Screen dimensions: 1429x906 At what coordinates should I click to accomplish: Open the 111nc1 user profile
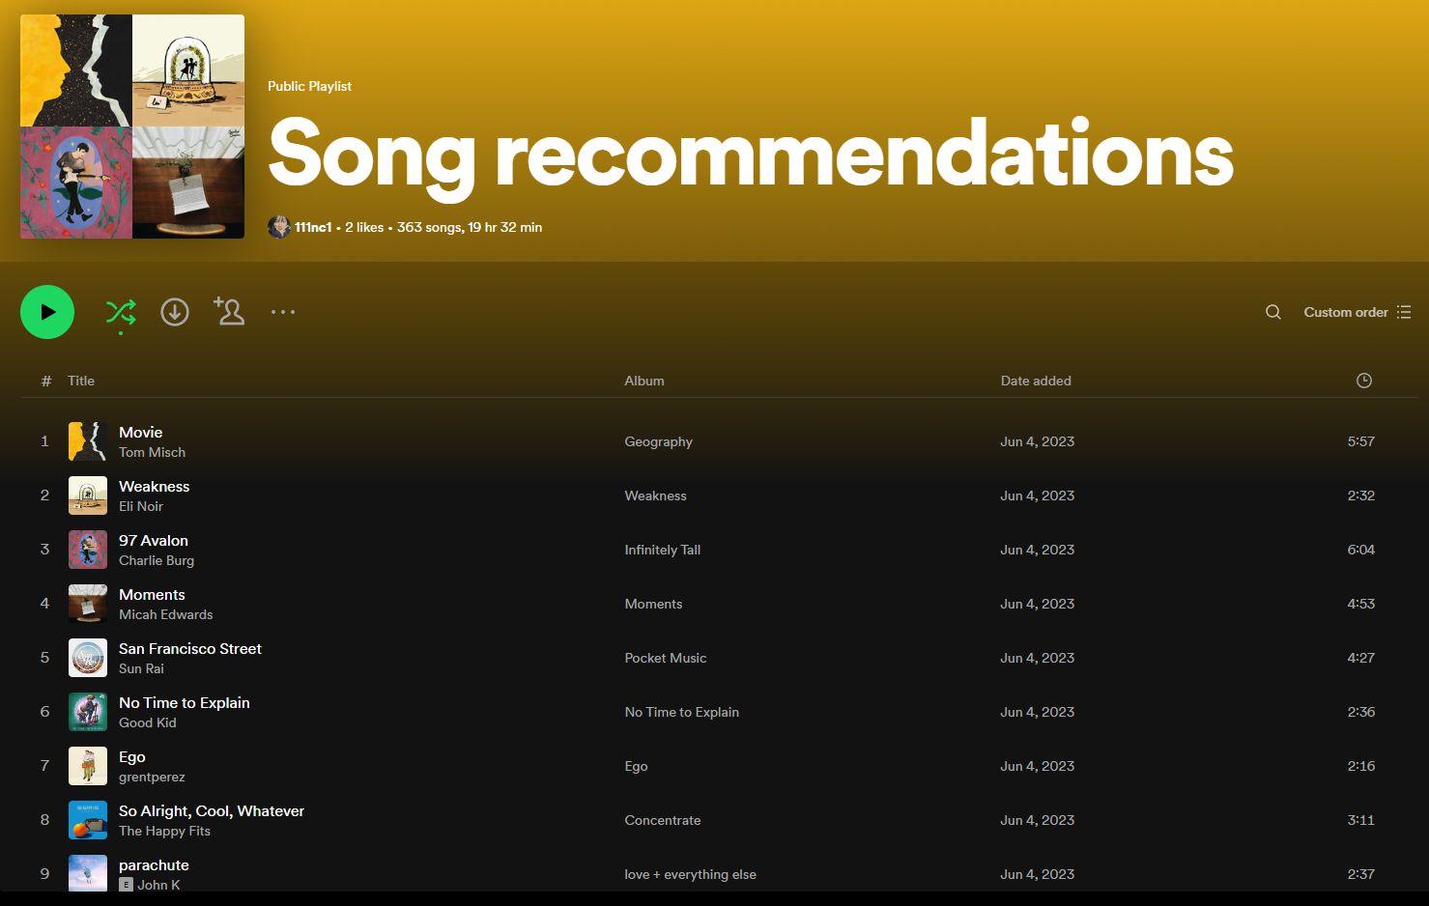click(x=313, y=227)
